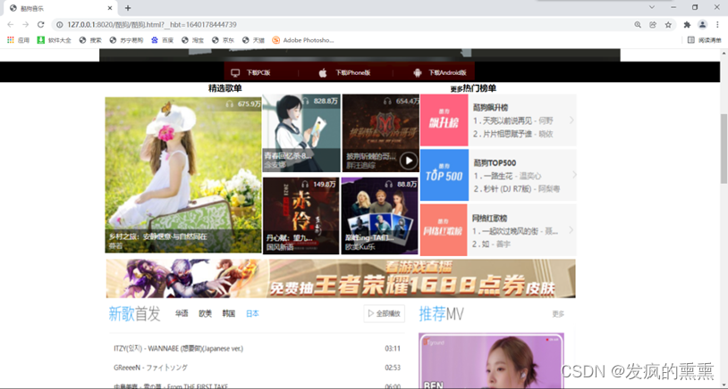Open the extensions puzzle icon
This screenshot has height=389, width=728.
687,25
